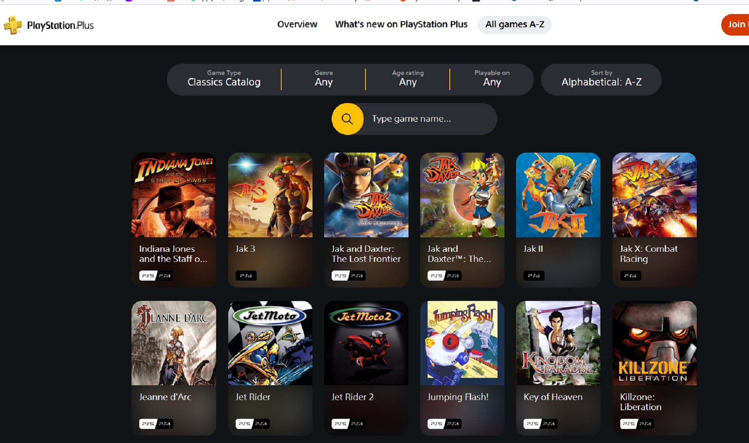
Task: Click the PlayStation Plus logo icon
Action: pos(13,25)
